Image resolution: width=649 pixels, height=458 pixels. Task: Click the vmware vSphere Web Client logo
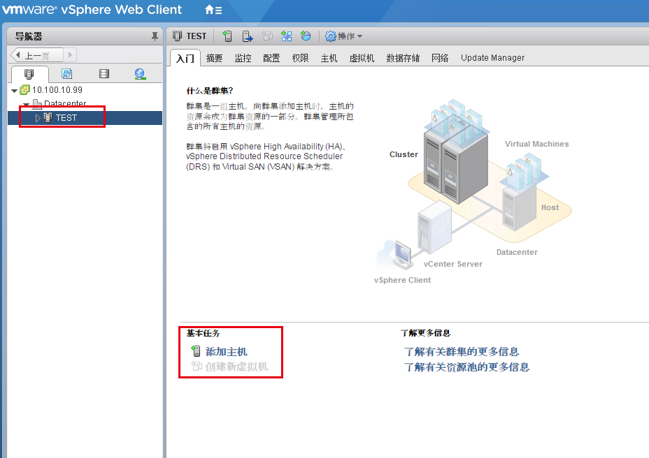click(92, 10)
